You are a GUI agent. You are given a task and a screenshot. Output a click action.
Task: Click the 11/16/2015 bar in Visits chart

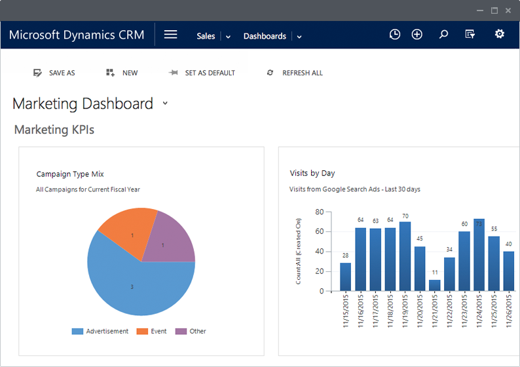click(360, 260)
